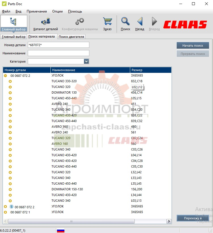Select the size cell C04,C28
This screenshot has height=233, width=213.
coord(137,161)
